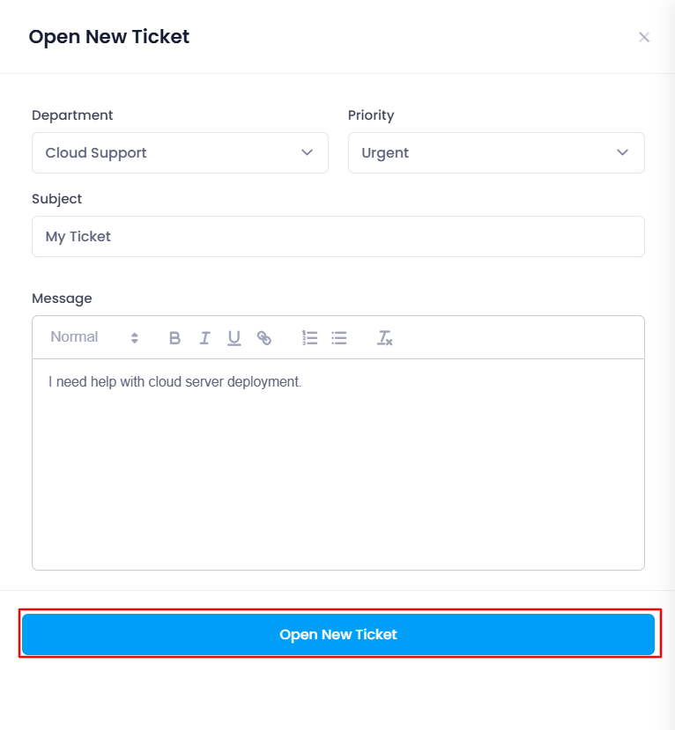Click the Subject field label

[56, 199]
